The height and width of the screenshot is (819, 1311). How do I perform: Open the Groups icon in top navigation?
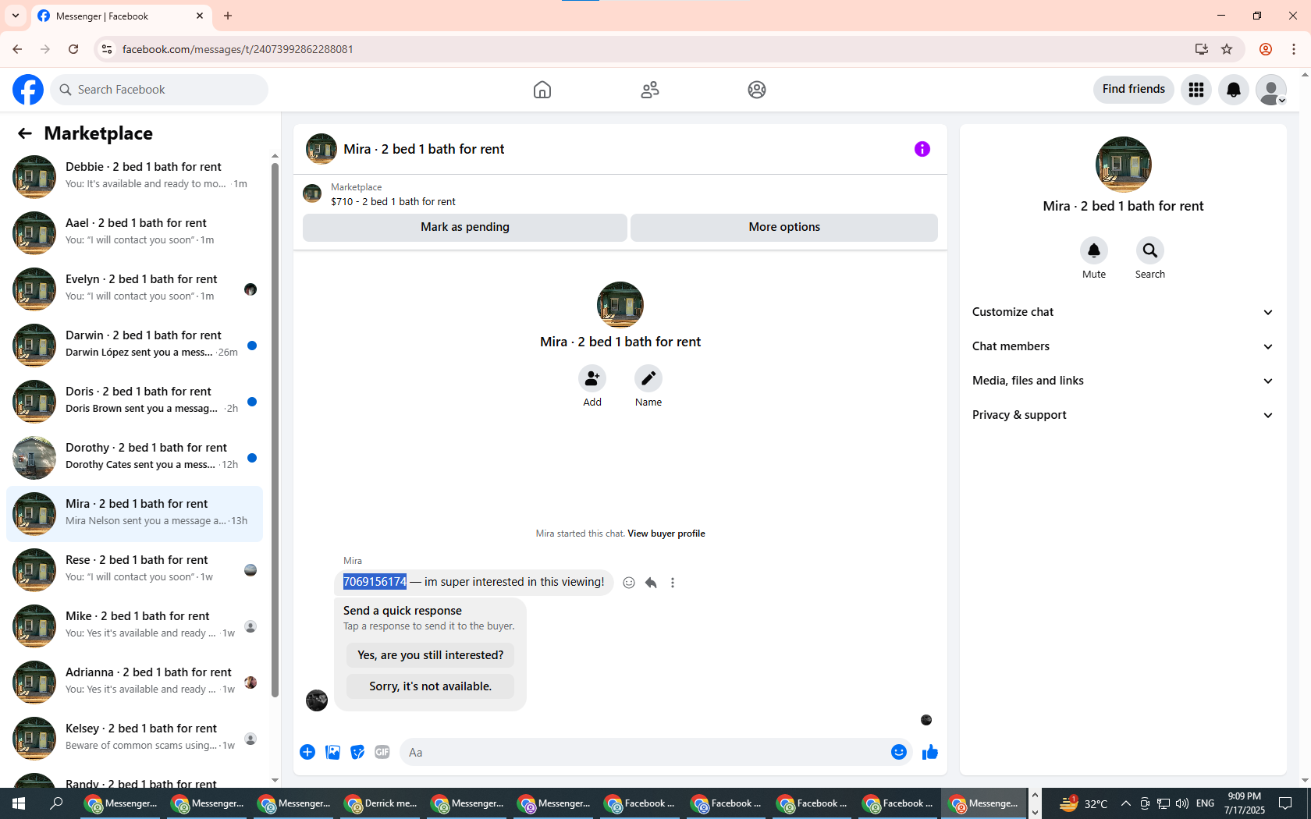pos(757,90)
